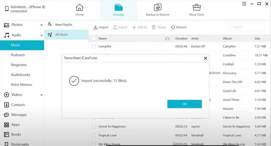Tick the select-all checkbox beside Name
This screenshot has width=271, height=146.
[x=94, y=39]
